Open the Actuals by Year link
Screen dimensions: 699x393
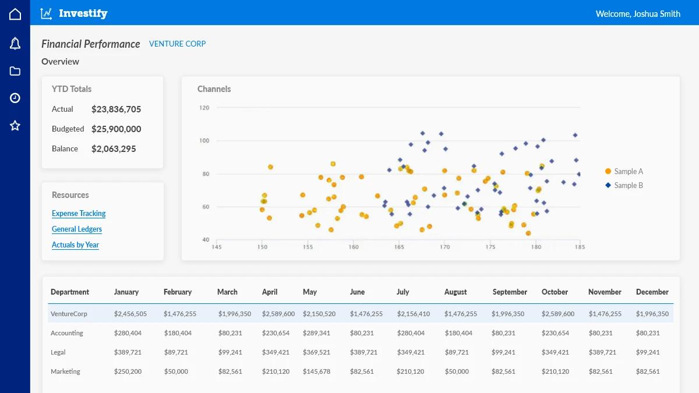pyautogui.click(x=75, y=245)
